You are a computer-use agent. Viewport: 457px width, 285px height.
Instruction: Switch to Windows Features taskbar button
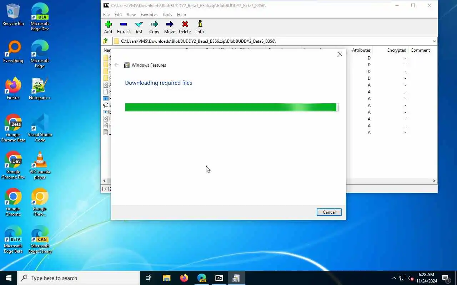tap(236, 278)
